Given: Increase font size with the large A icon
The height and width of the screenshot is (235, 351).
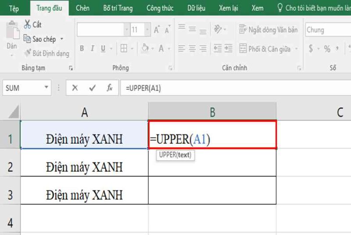Looking at the screenshot, I should (157, 29).
